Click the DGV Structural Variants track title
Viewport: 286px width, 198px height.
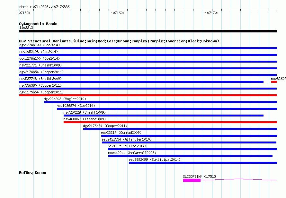(119, 41)
